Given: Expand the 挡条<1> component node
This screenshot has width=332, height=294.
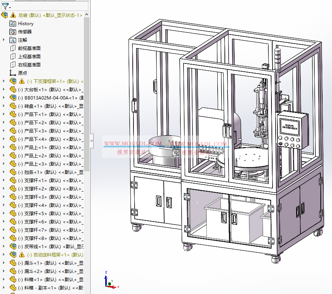Looking at the screenshot, I should coord(3,172).
